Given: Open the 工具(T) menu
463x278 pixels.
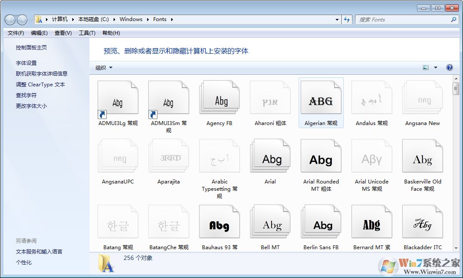Looking at the screenshot, I should pos(87,33).
